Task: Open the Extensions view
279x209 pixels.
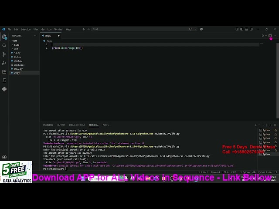Action: tap(4, 72)
